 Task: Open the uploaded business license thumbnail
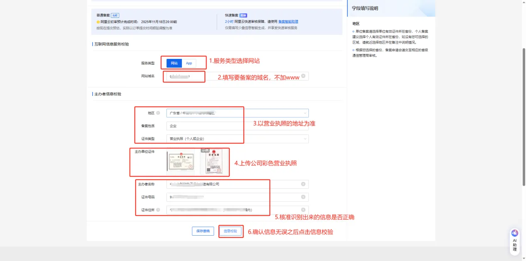click(x=180, y=161)
